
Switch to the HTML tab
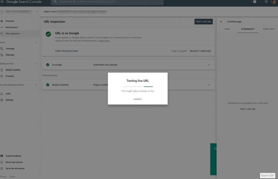pos(227,29)
